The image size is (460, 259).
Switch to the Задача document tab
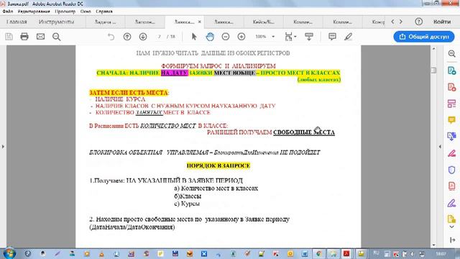105,22
